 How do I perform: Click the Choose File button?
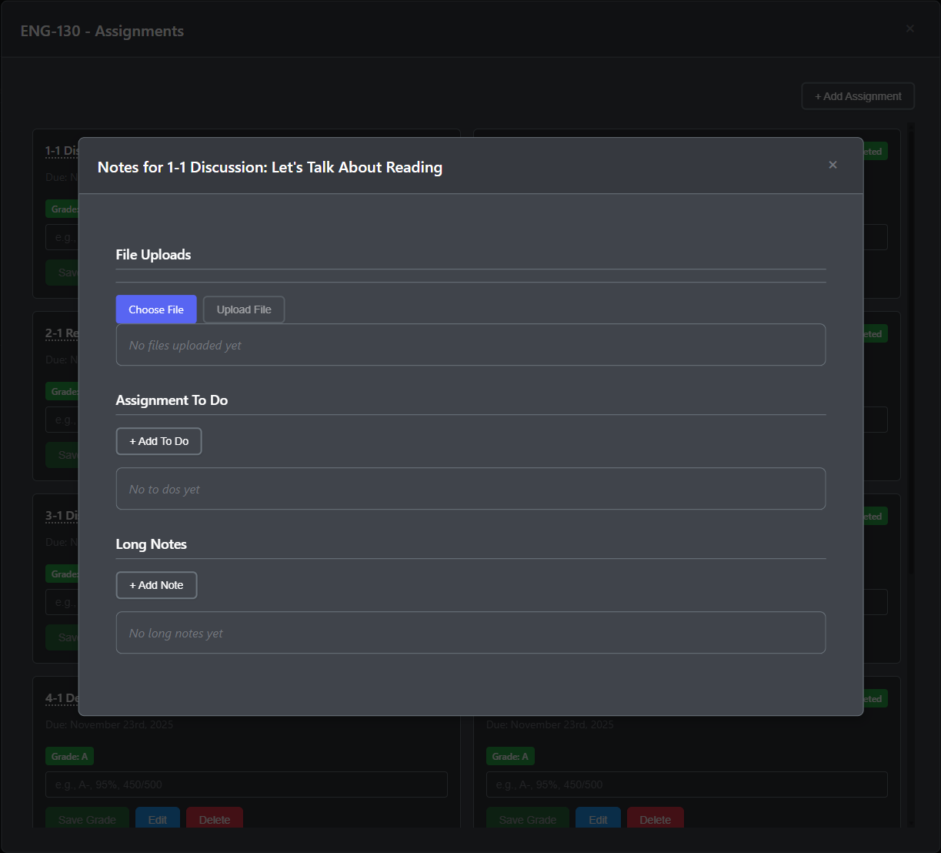[x=156, y=309]
